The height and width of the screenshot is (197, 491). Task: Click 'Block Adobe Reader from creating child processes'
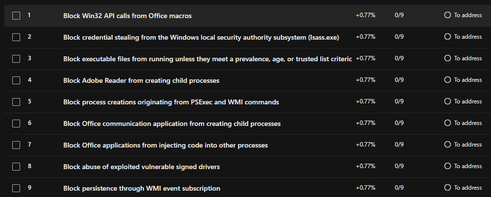pyautogui.click(x=141, y=81)
